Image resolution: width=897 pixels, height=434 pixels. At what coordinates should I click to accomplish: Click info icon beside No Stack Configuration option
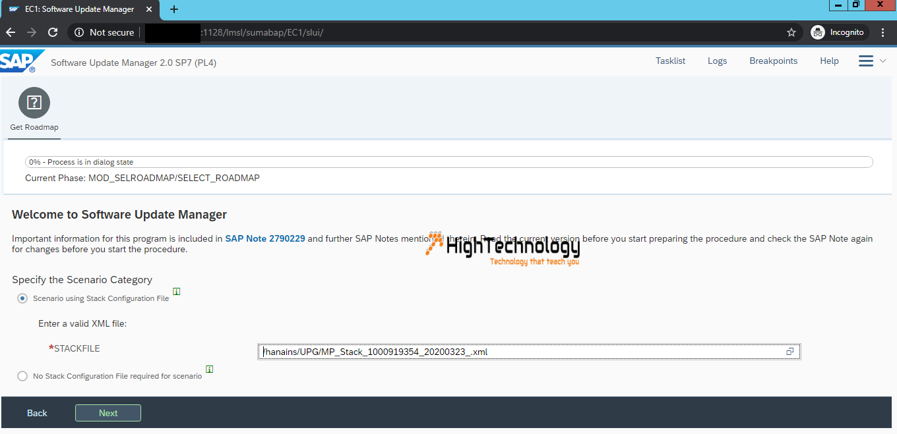210,369
